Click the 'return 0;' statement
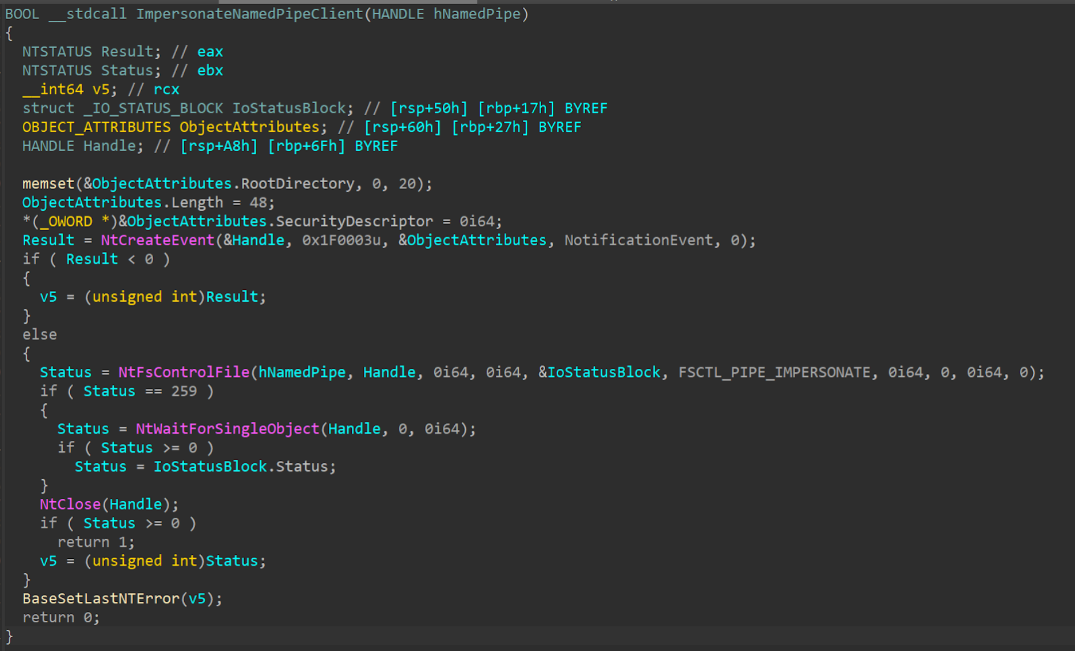This screenshot has width=1075, height=651. coord(61,618)
